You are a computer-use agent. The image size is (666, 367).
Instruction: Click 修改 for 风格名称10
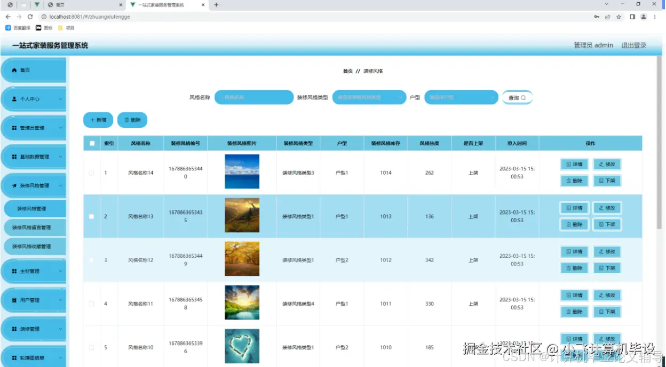pos(607,339)
